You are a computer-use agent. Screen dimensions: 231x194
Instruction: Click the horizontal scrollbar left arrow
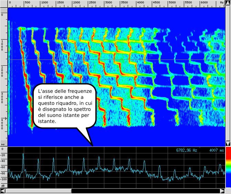click(3, 191)
